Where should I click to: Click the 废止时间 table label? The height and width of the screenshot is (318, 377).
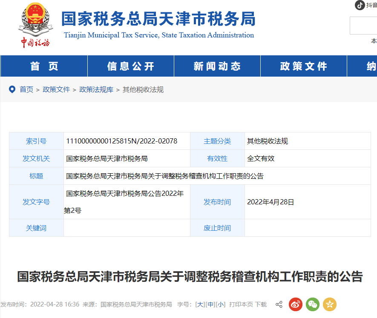coord(217,228)
